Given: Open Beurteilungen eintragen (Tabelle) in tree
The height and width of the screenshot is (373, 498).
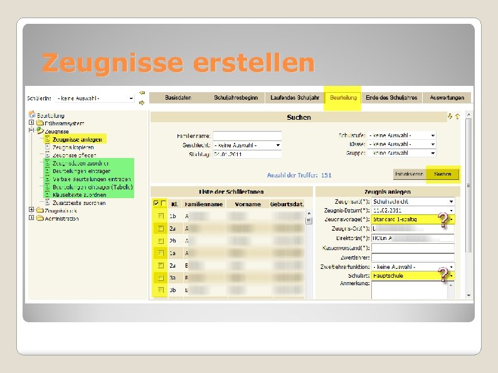Looking at the screenshot, I should [x=92, y=187].
